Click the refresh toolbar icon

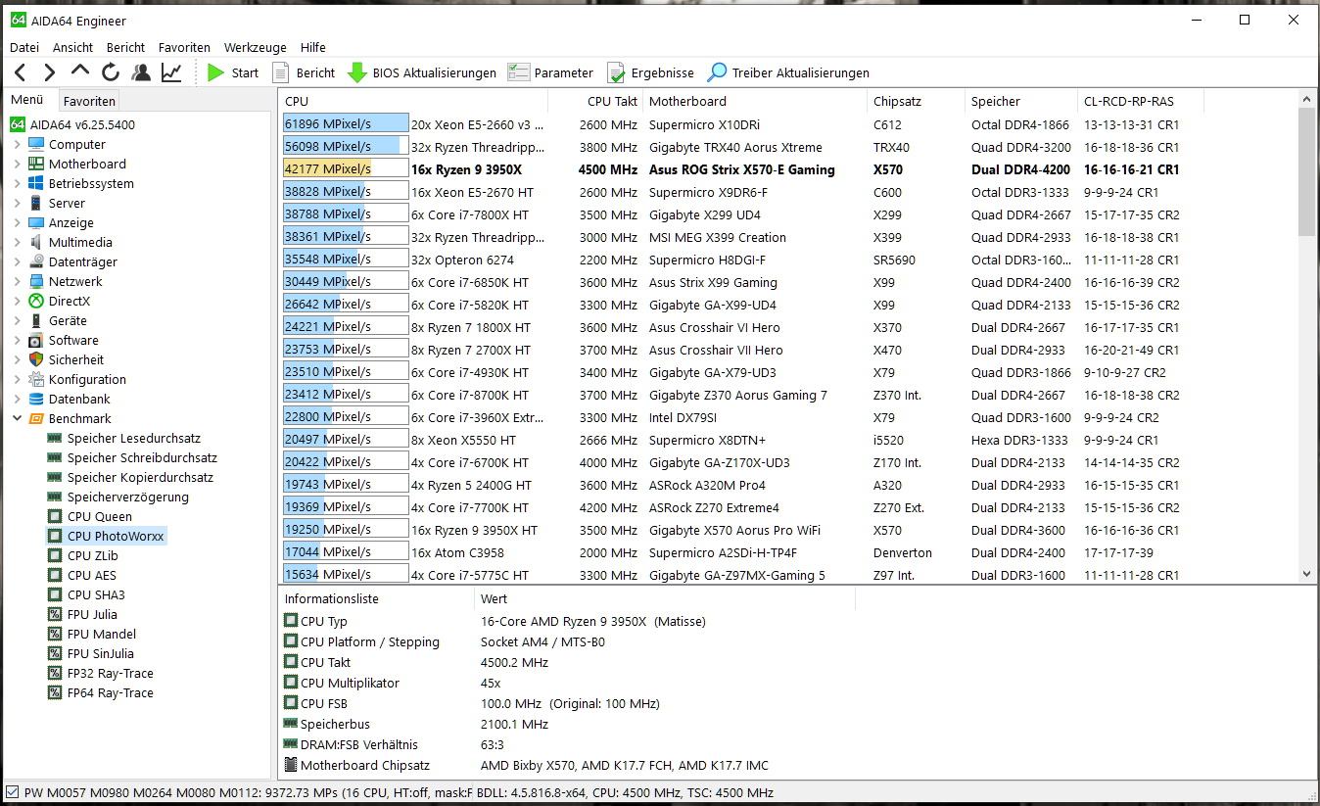coord(111,72)
